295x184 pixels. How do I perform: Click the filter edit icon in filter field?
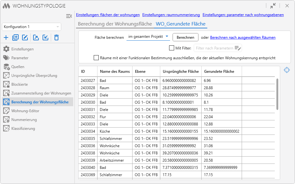click(x=238, y=48)
